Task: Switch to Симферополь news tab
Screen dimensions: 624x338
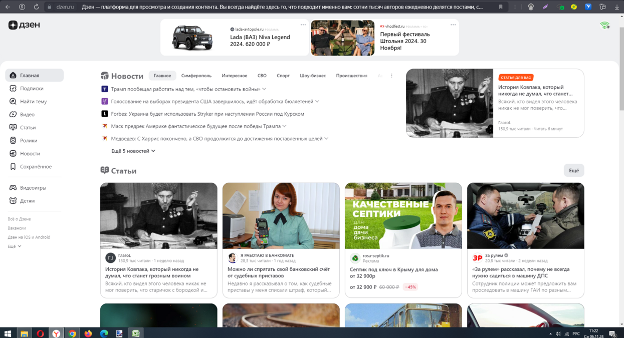Action: tap(196, 76)
